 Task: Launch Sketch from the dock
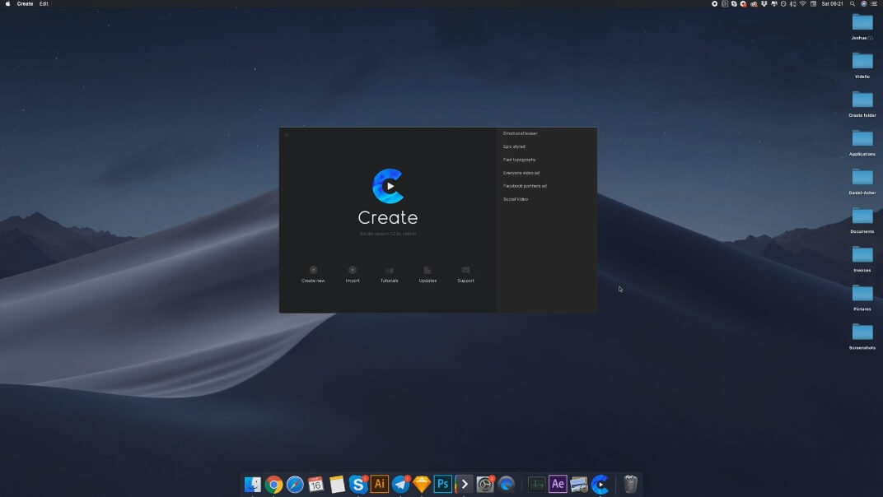(x=422, y=484)
